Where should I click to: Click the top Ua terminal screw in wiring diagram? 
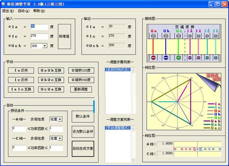coord(153,36)
